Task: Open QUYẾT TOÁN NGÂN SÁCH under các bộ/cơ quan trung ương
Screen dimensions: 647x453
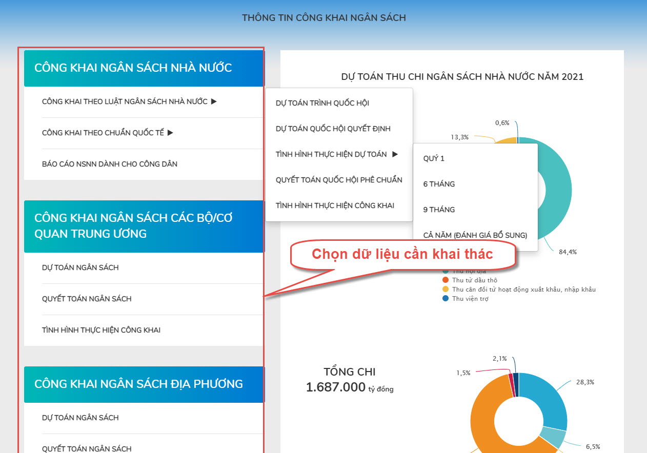Action: 87,299
